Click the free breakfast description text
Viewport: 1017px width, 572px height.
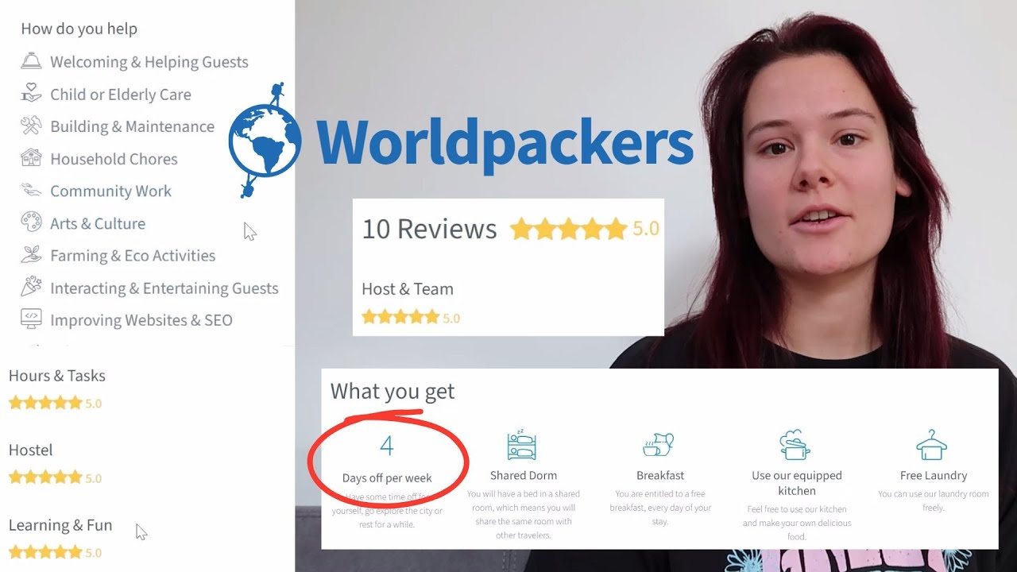660,508
